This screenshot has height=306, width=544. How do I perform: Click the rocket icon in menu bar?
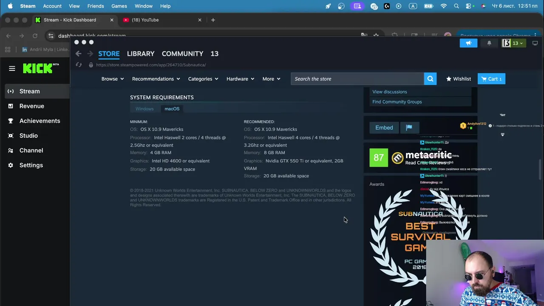point(328,6)
